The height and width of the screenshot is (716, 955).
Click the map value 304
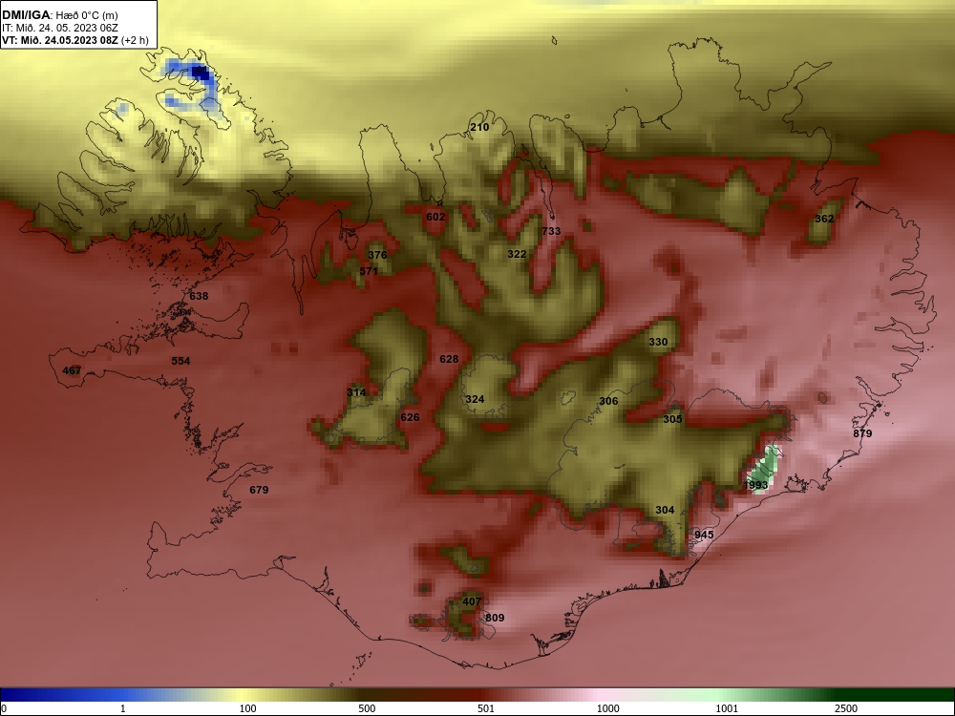coord(665,510)
